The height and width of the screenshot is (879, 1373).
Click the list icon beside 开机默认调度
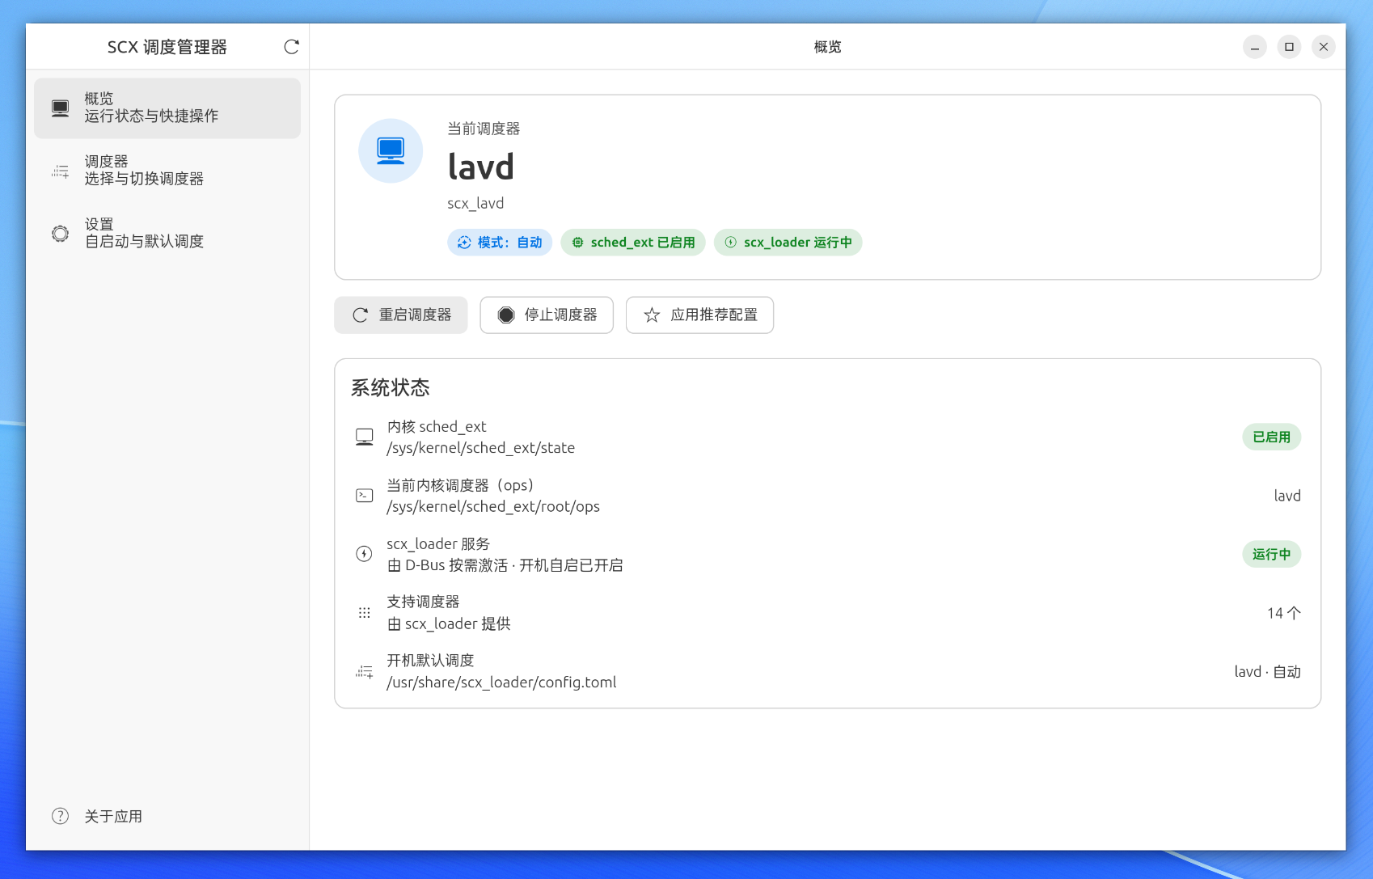(365, 671)
